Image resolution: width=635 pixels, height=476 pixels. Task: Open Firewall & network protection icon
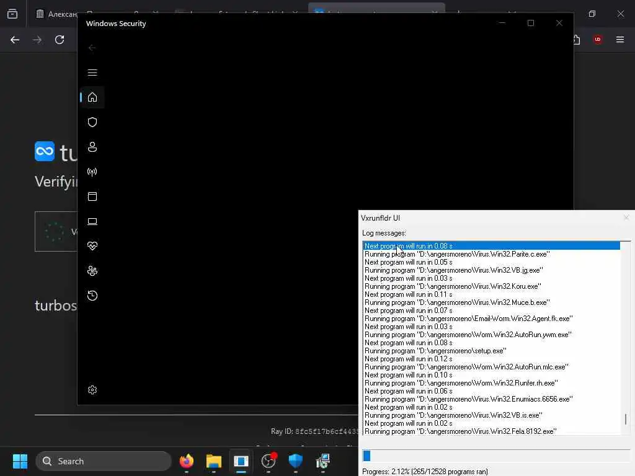click(92, 172)
